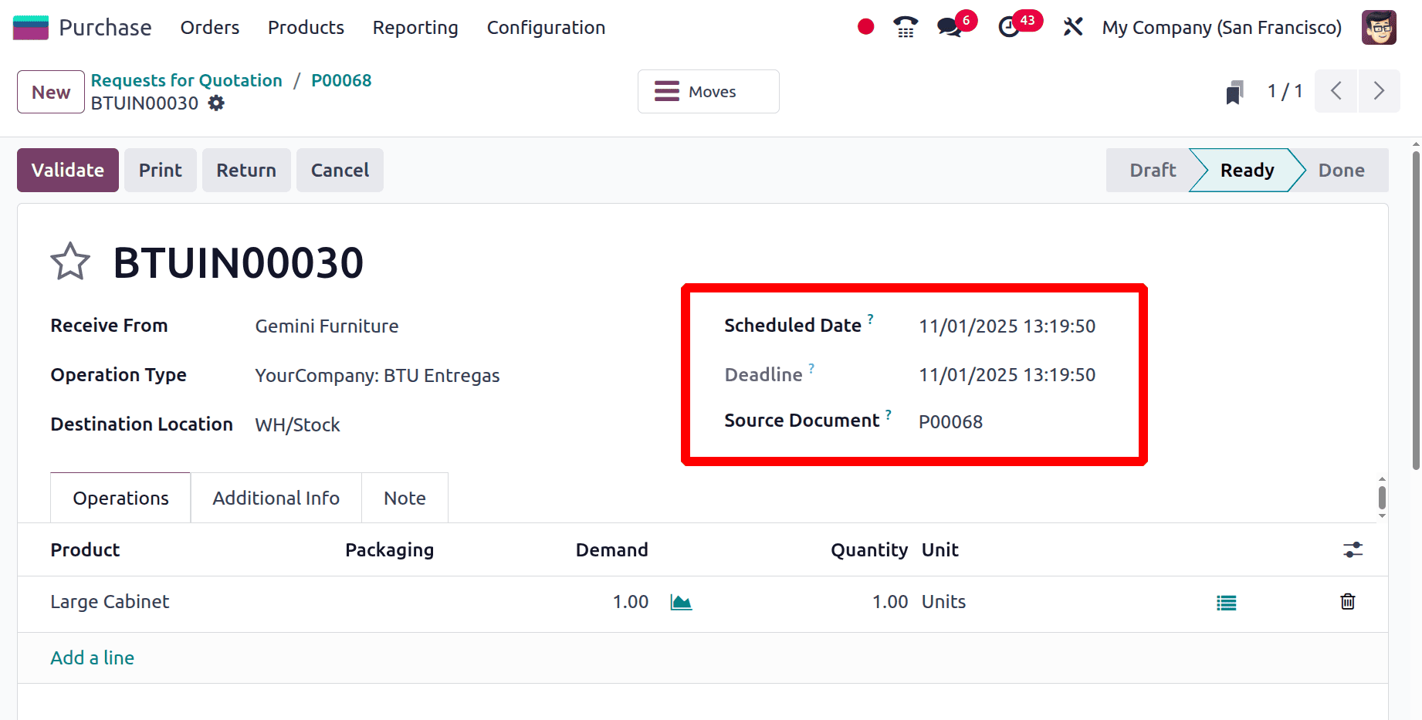
Task: Toggle the bookmark icon near the pager
Action: (x=1235, y=91)
